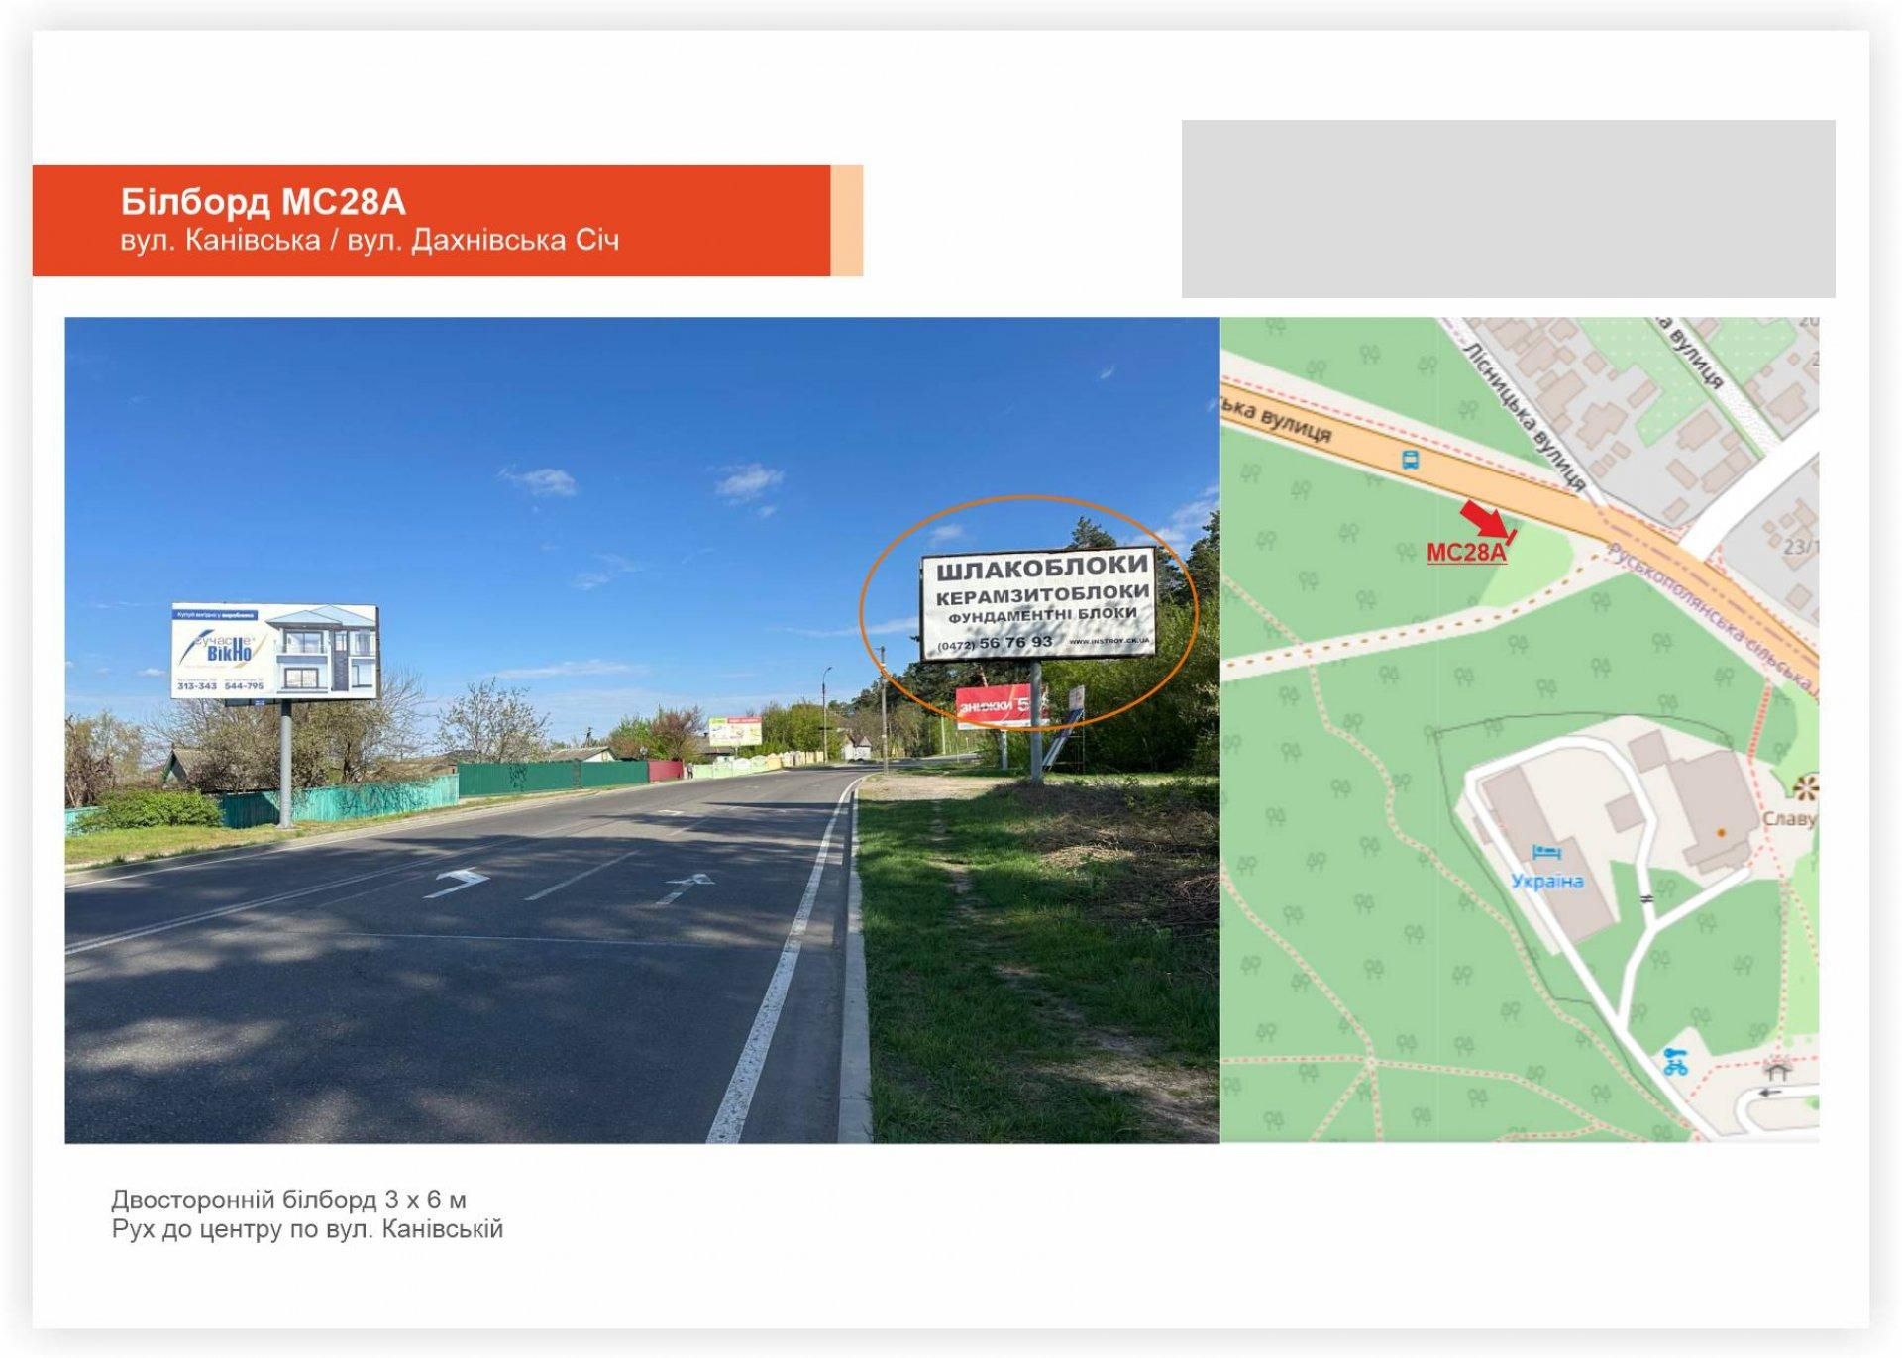The width and height of the screenshot is (1902, 1358).
Task: Click the Сучасне Вікно billboard on the left
Action: 274,651
